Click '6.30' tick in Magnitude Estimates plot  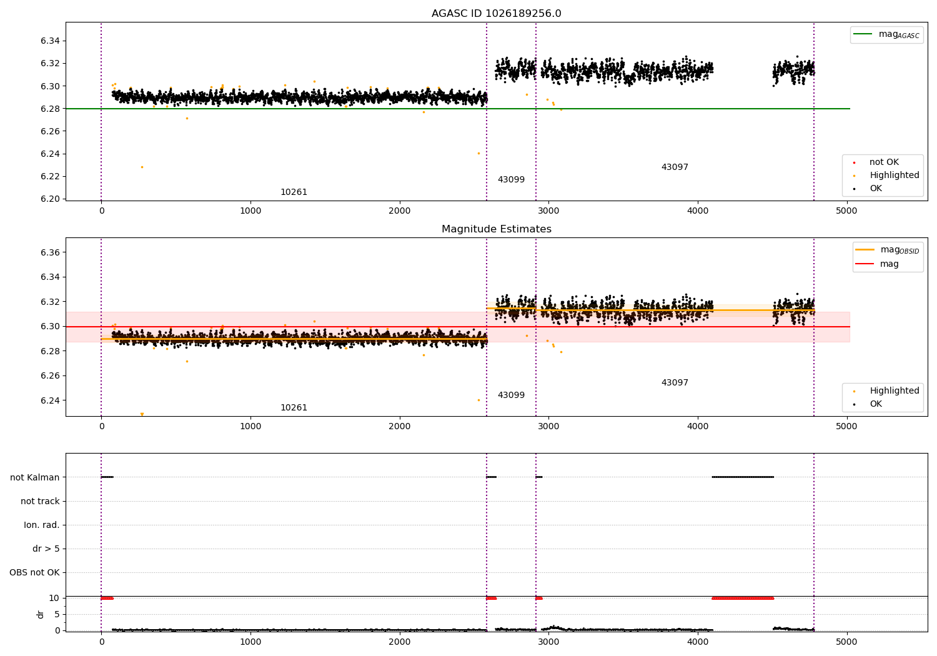click(x=50, y=326)
